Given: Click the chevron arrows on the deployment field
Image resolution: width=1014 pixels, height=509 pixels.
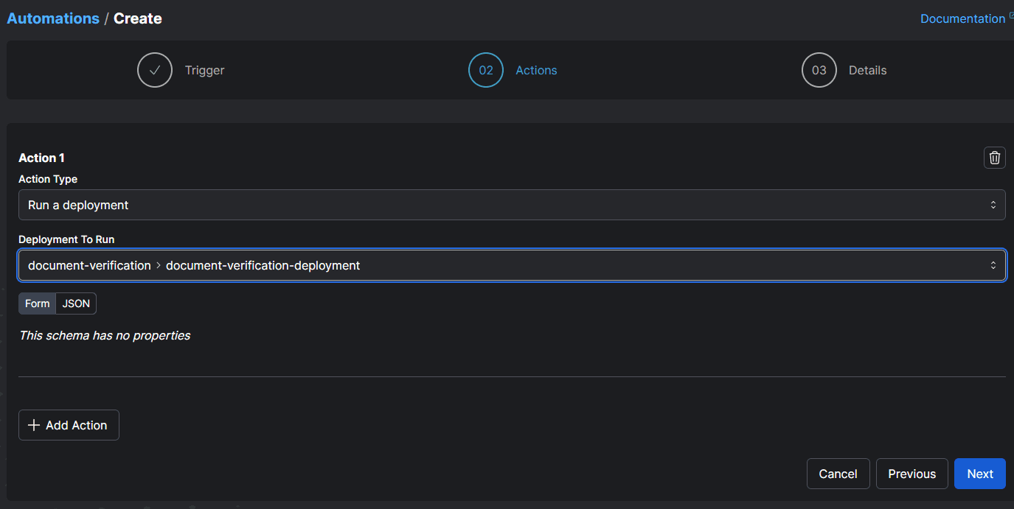Looking at the screenshot, I should [x=993, y=265].
